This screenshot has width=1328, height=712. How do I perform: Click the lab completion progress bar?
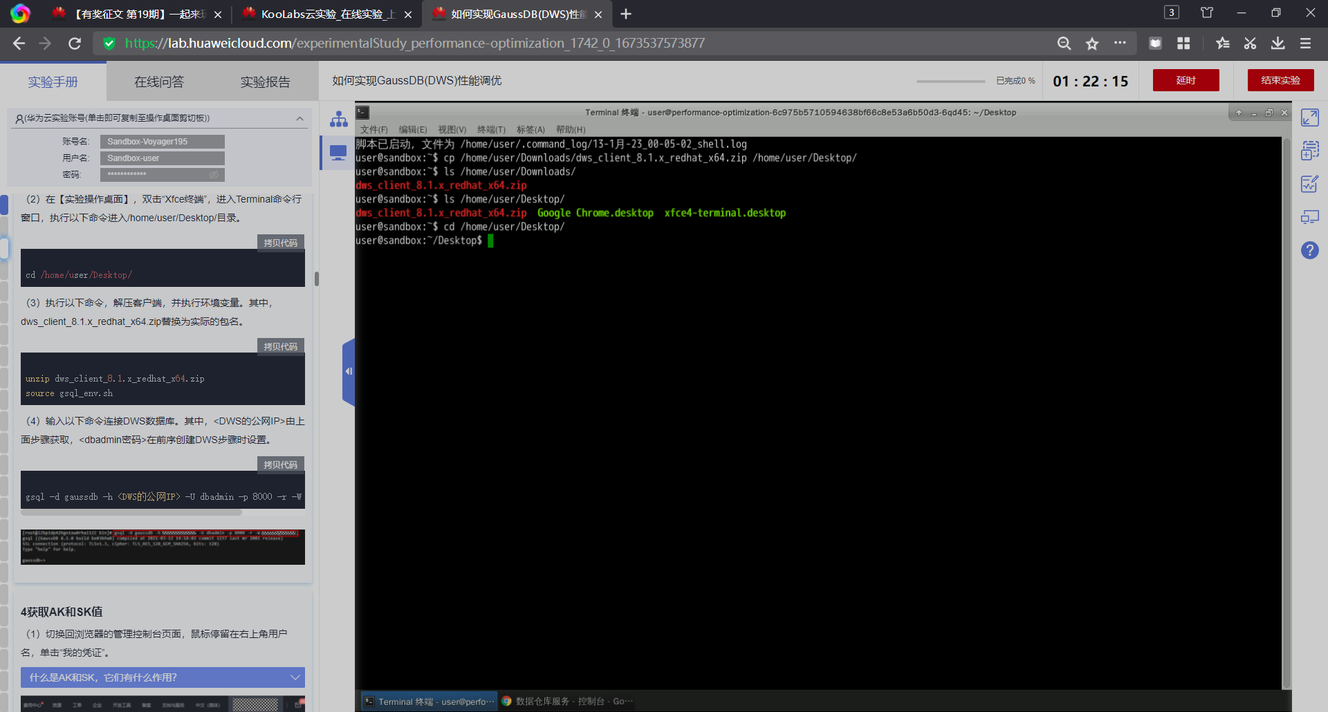tap(951, 82)
